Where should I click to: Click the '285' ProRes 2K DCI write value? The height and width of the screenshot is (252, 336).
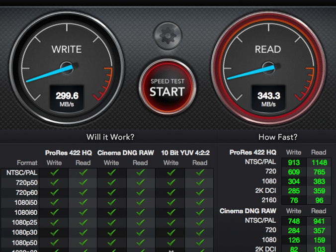tap(294, 191)
